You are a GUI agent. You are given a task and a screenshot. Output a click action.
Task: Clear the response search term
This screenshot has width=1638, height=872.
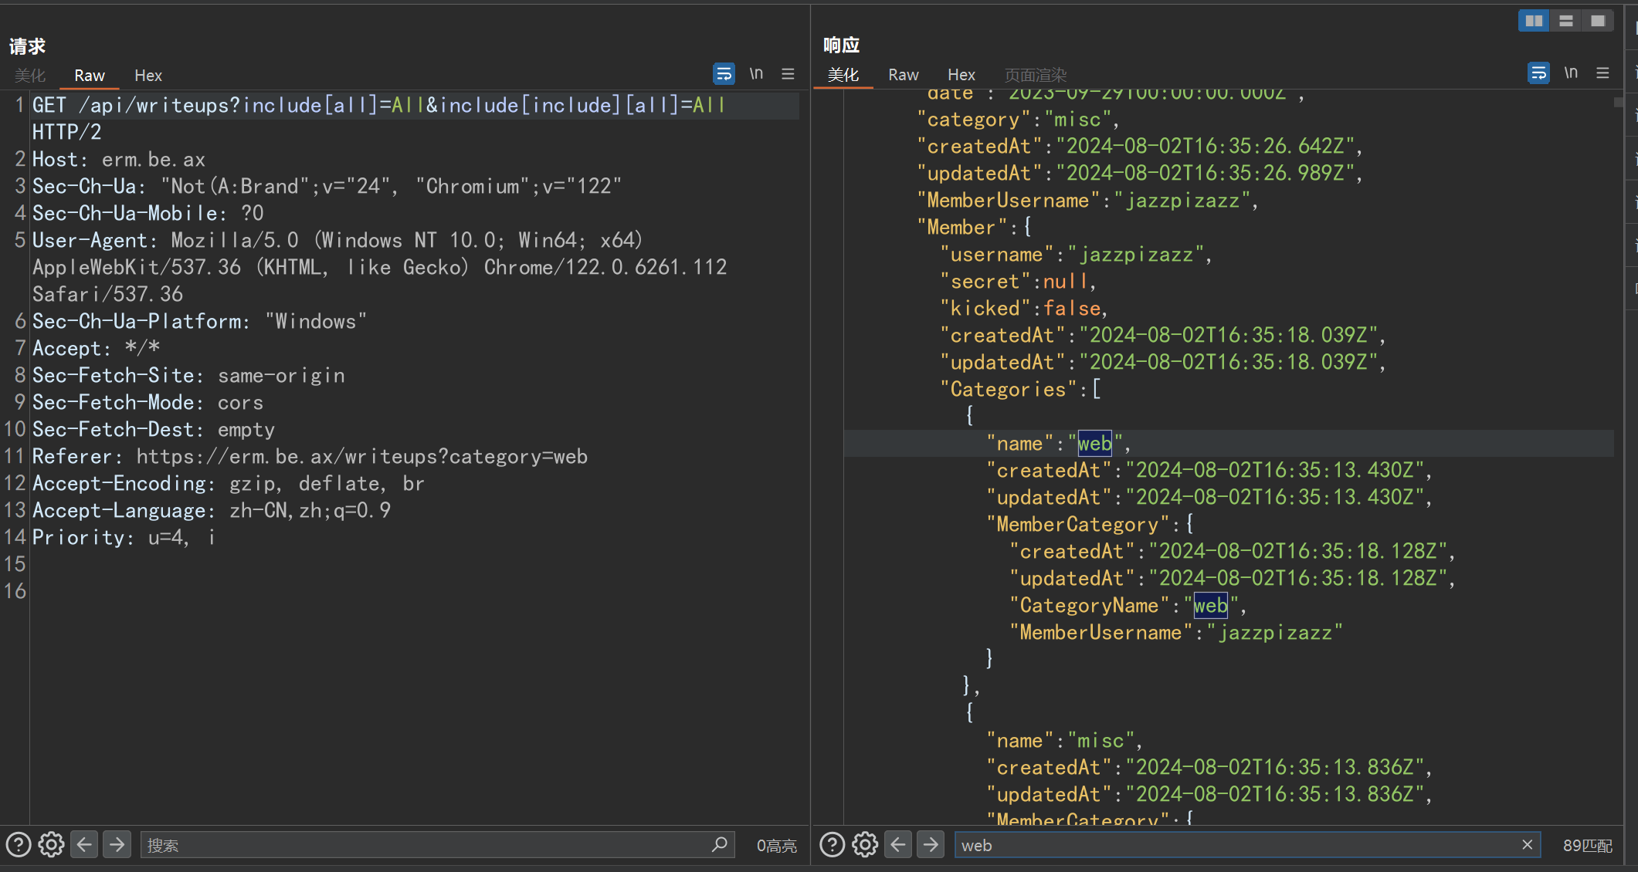(x=1528, y=845)
